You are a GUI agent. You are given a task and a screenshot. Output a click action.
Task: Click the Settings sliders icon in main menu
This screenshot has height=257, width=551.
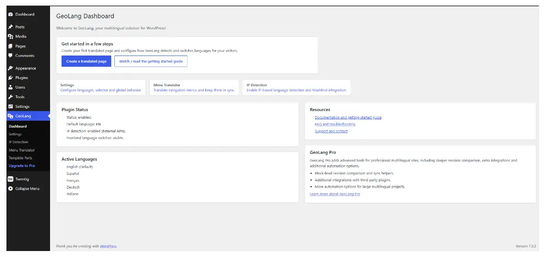pyautogui.click(x=11, y=106)
